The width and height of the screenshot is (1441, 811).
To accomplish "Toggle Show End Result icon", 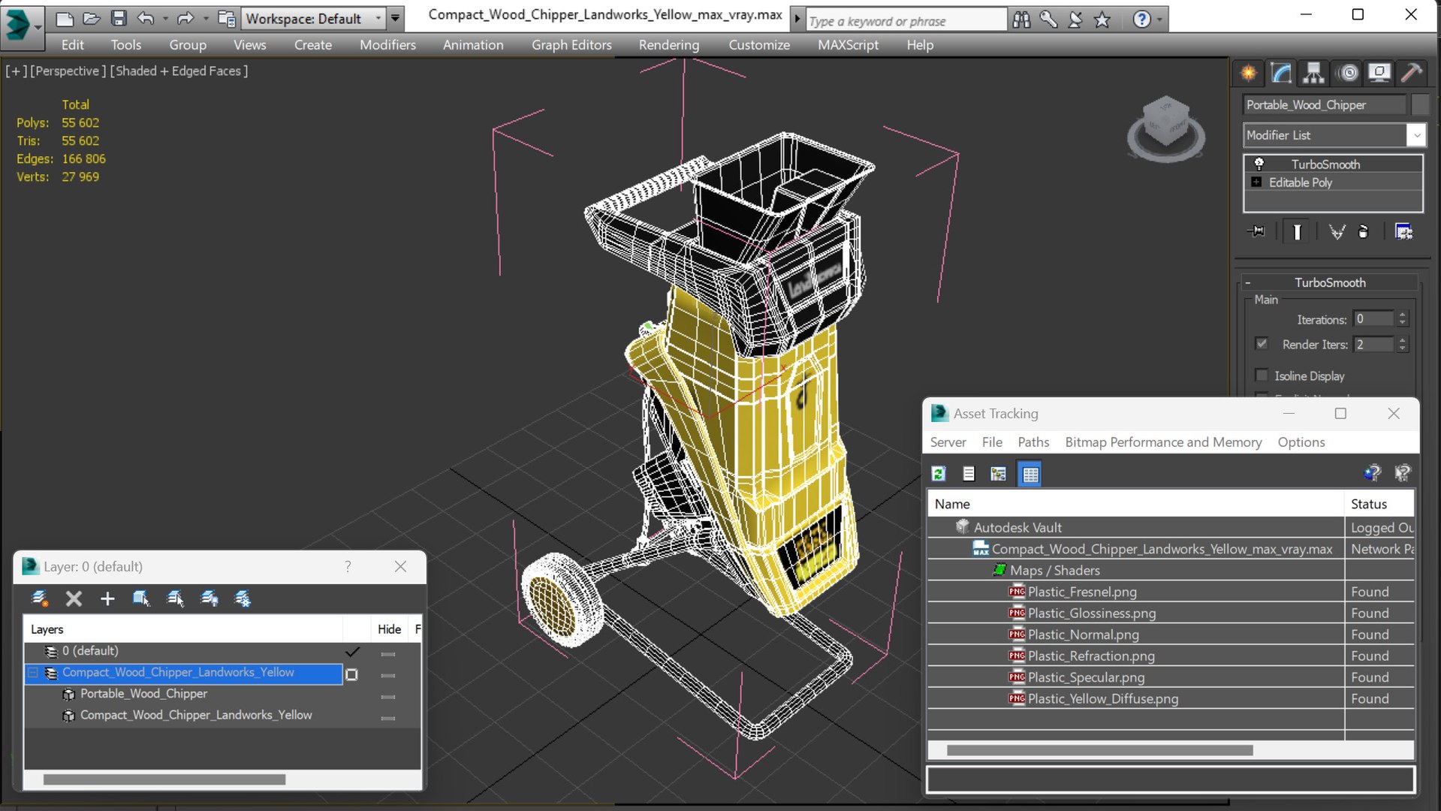I will point(1297,231).
